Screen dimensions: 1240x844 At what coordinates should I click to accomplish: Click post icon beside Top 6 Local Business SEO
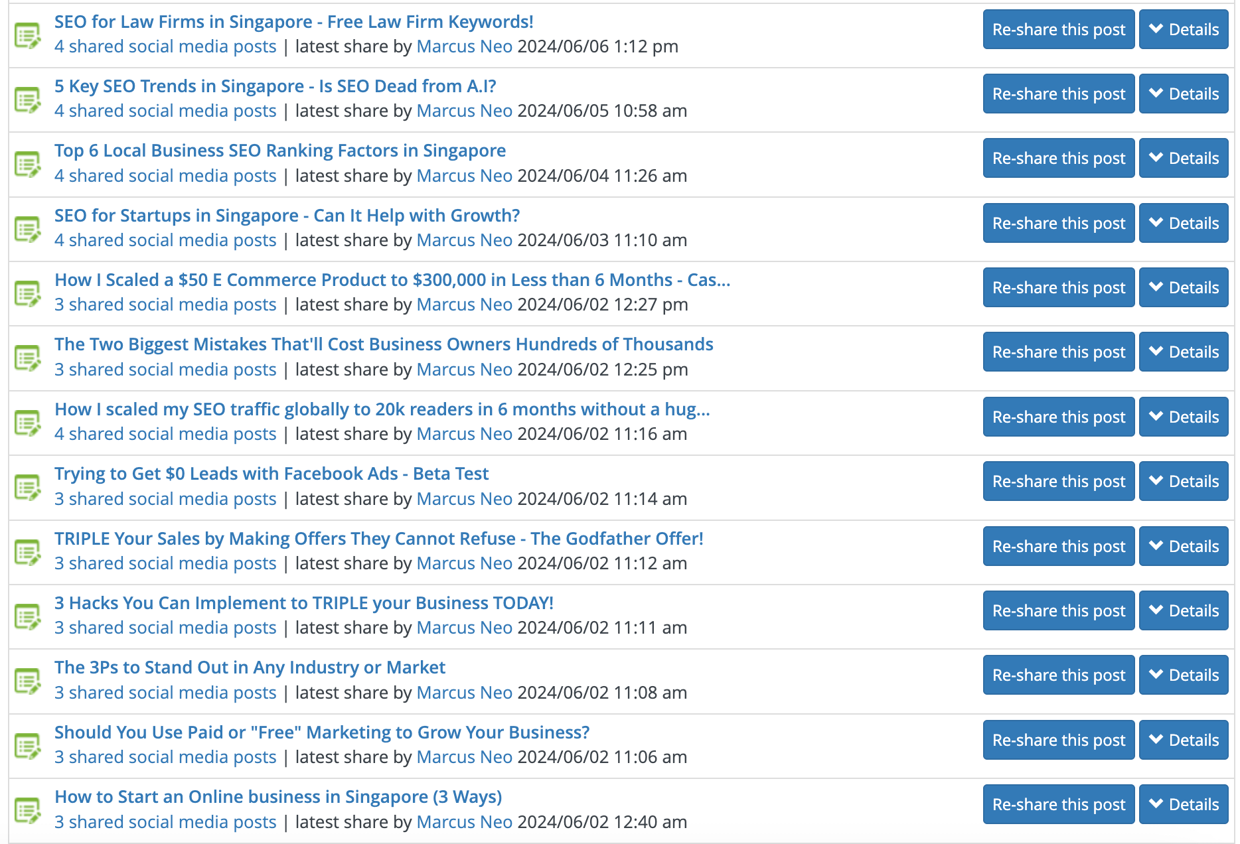click(x=28, y=164)
